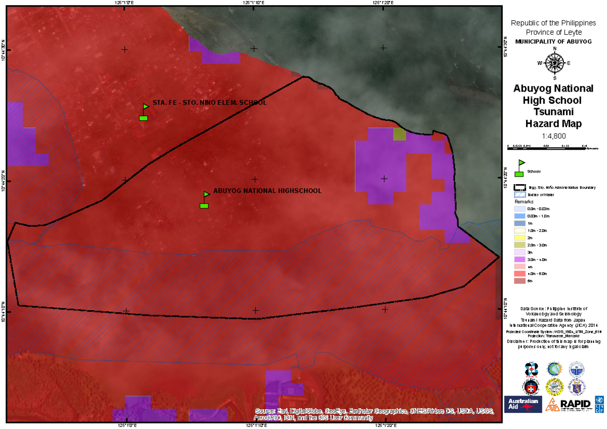Select the ABUYOG NATIONAL HIGHSCHOOL label
Image resolution: width=607 pixels, height=429 pixels.
267,191
